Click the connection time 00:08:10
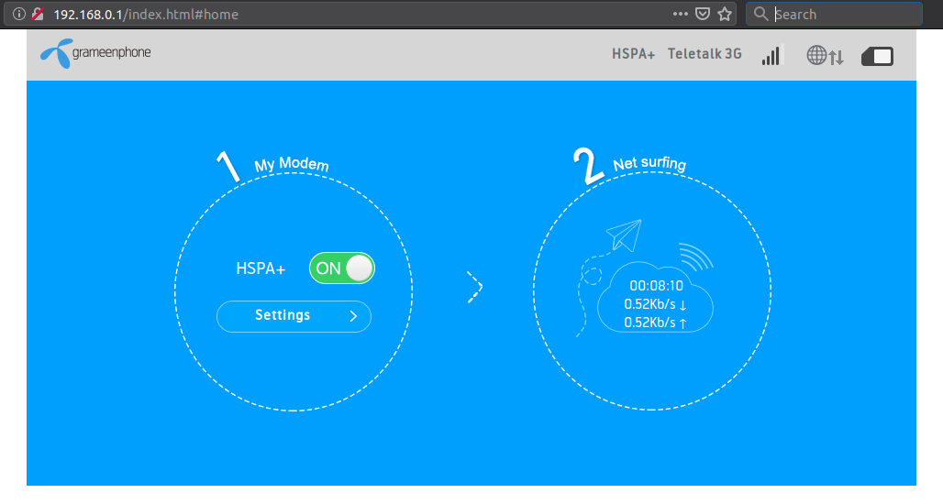 click(656, 286)
